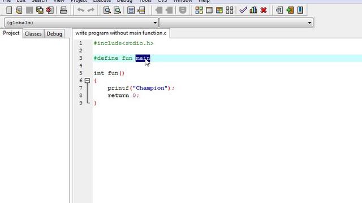This screenshot has width=362, height=203.
Task: Open Profile Analysis chart icon
Action: 253,10
